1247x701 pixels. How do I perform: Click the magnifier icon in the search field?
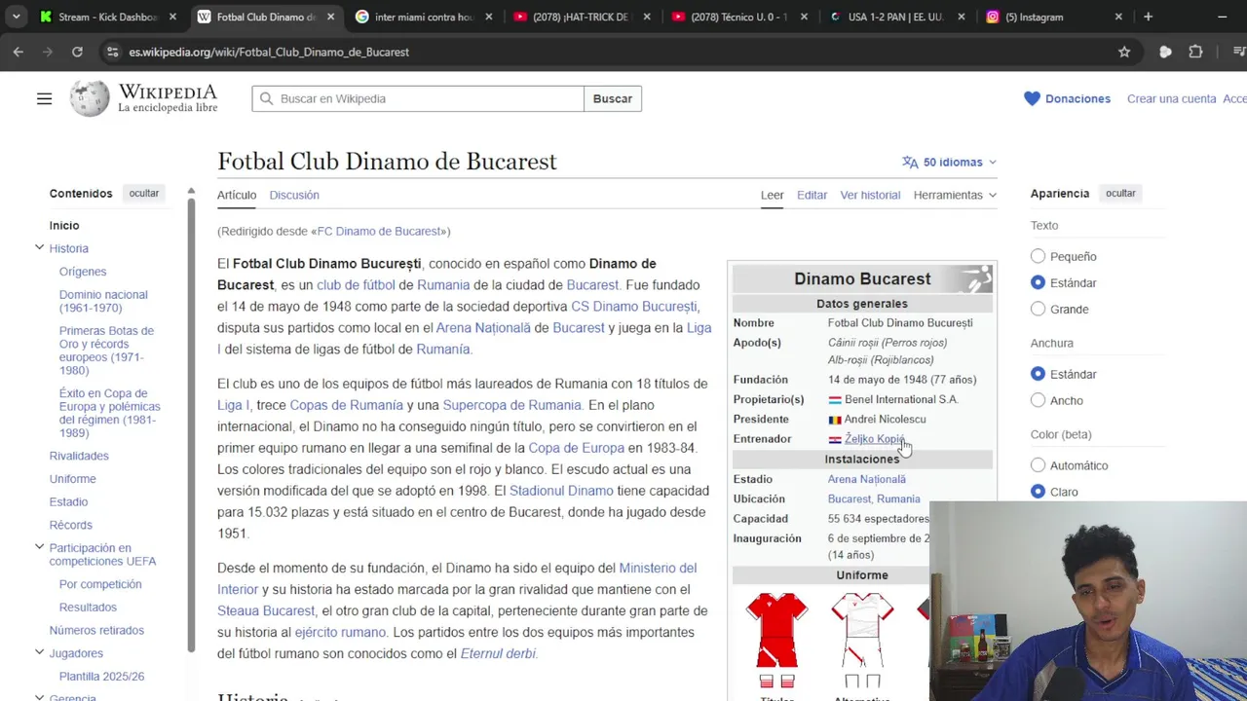coord(266,98)
